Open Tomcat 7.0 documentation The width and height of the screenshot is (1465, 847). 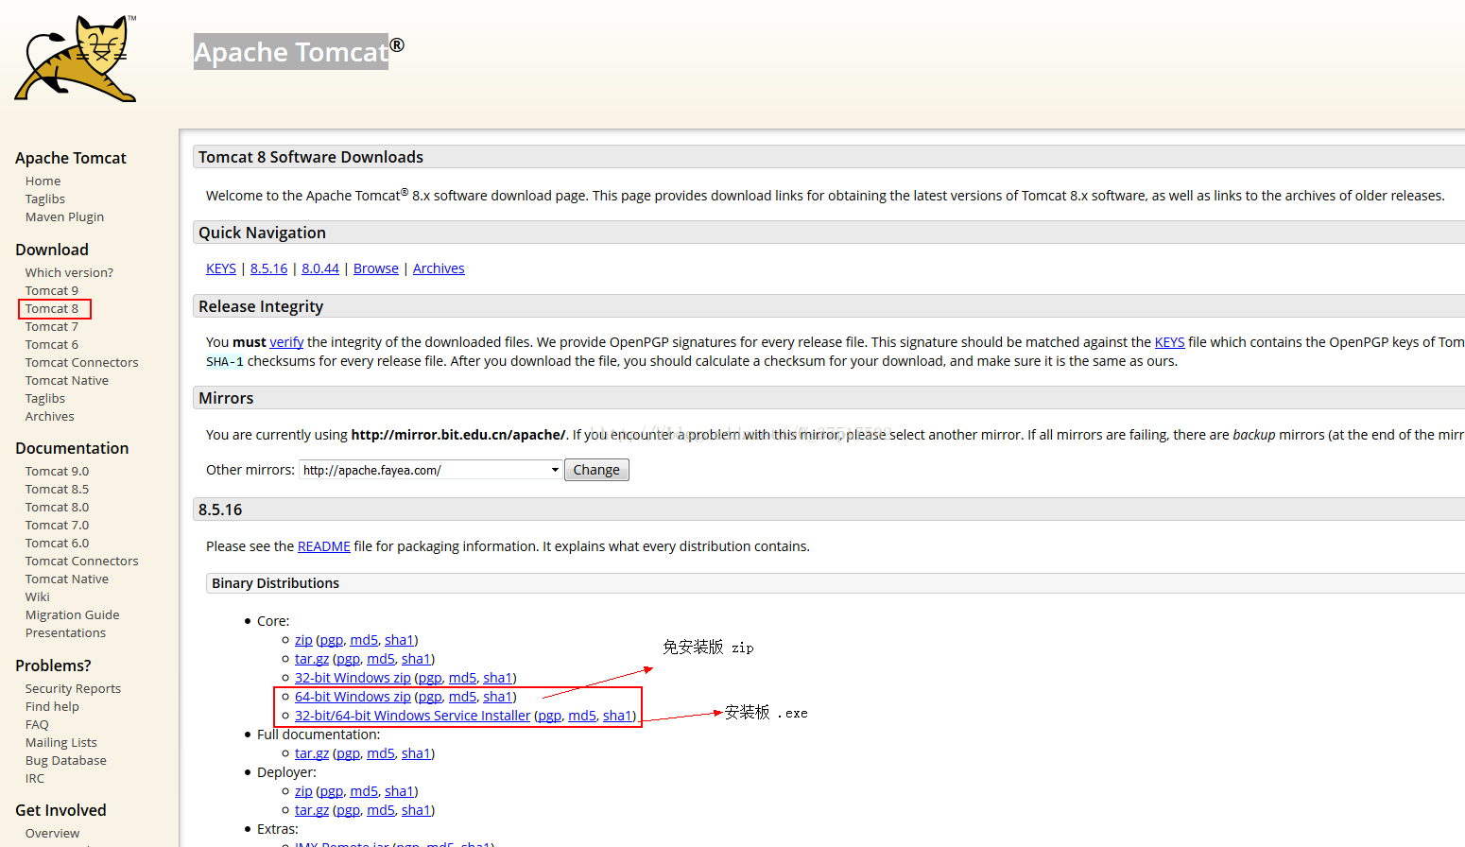pos(57,525)
